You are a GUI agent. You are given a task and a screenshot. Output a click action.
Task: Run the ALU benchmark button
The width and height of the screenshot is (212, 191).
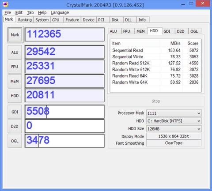pos(15,52)
